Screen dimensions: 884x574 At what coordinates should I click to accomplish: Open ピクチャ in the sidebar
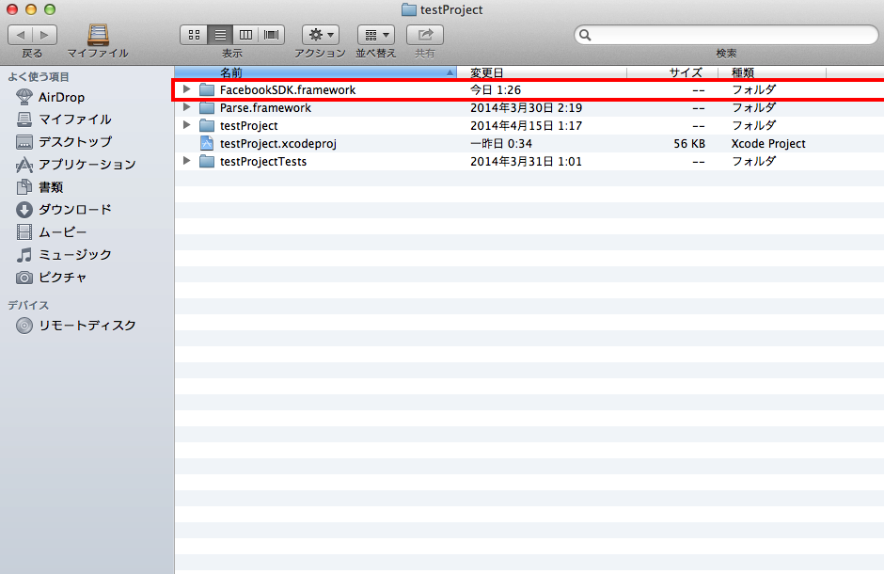(x=52, y=278)
